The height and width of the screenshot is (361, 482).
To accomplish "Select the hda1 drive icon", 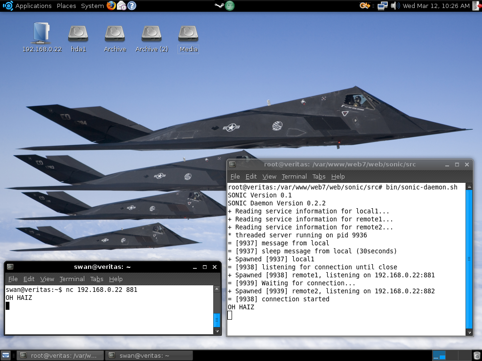I will pyautogui.click(x=79, y=39).
